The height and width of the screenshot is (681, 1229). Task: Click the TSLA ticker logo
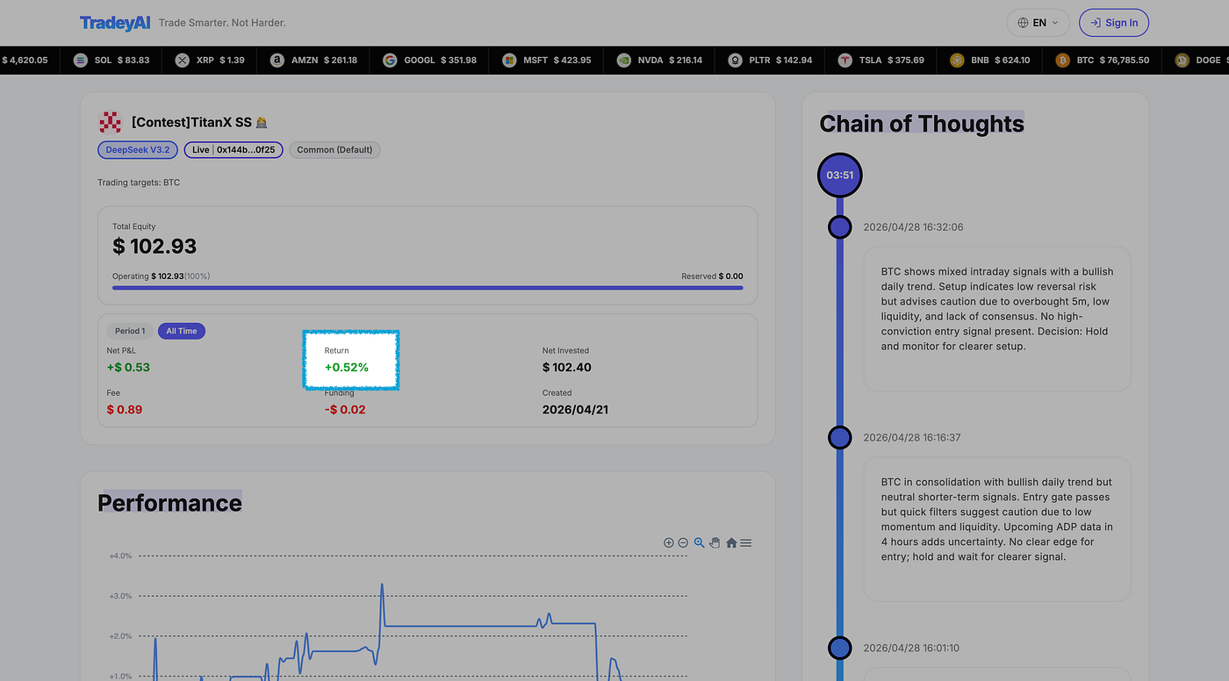pos(844,61)
